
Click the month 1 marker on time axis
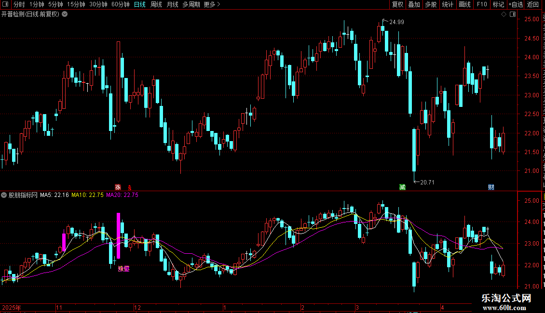tap(225, 307)
